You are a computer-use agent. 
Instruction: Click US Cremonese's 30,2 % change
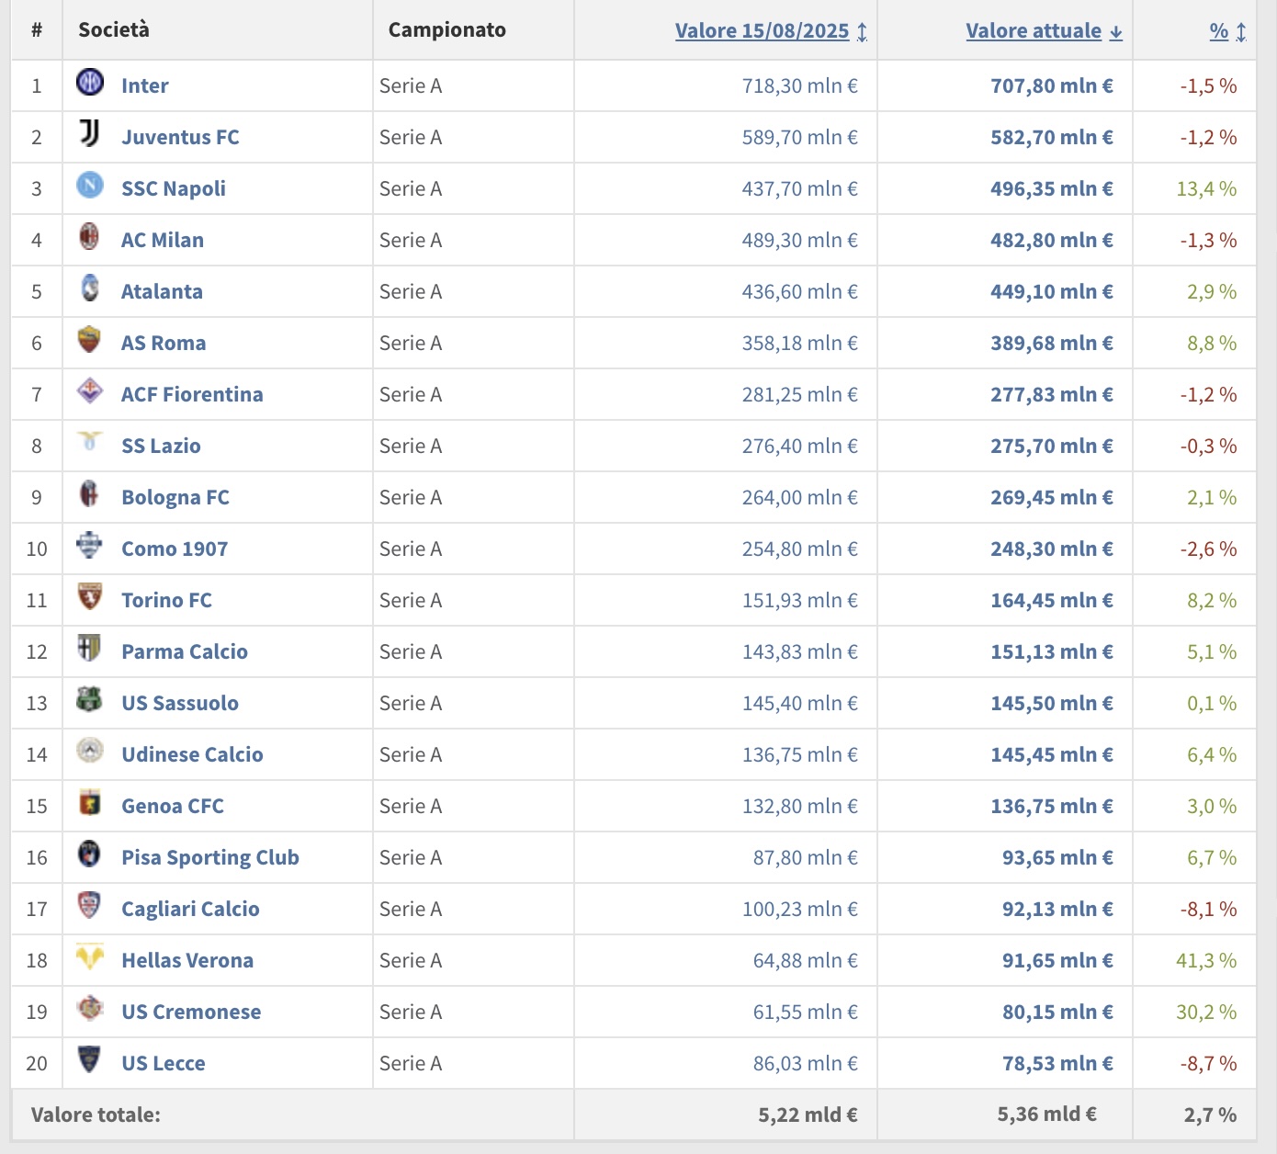click(x=1206, y=1012)
